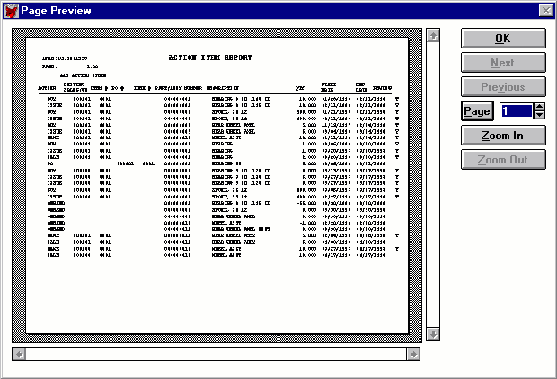Close the Page Preview window
The height and width of the screenshot is (379, 557).
545,11
